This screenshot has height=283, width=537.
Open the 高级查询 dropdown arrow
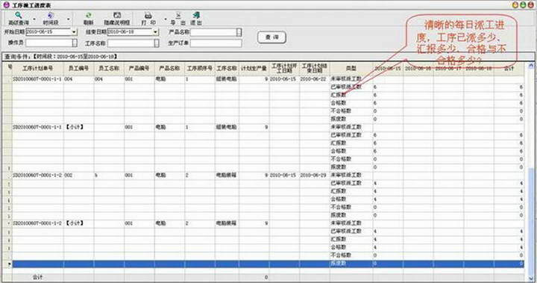tap(34, 19)
